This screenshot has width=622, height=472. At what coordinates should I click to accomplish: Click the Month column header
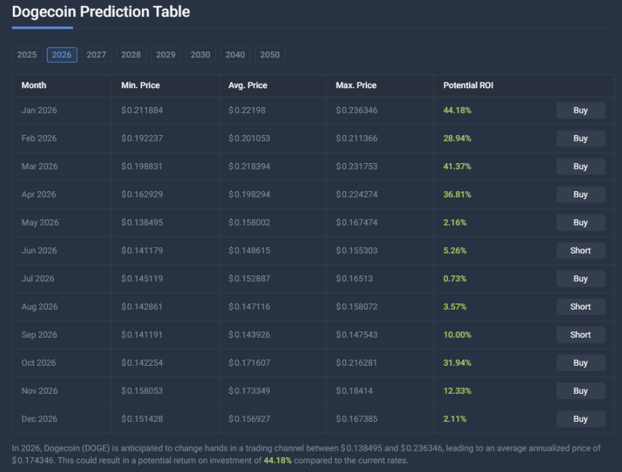tap(34, 86)
